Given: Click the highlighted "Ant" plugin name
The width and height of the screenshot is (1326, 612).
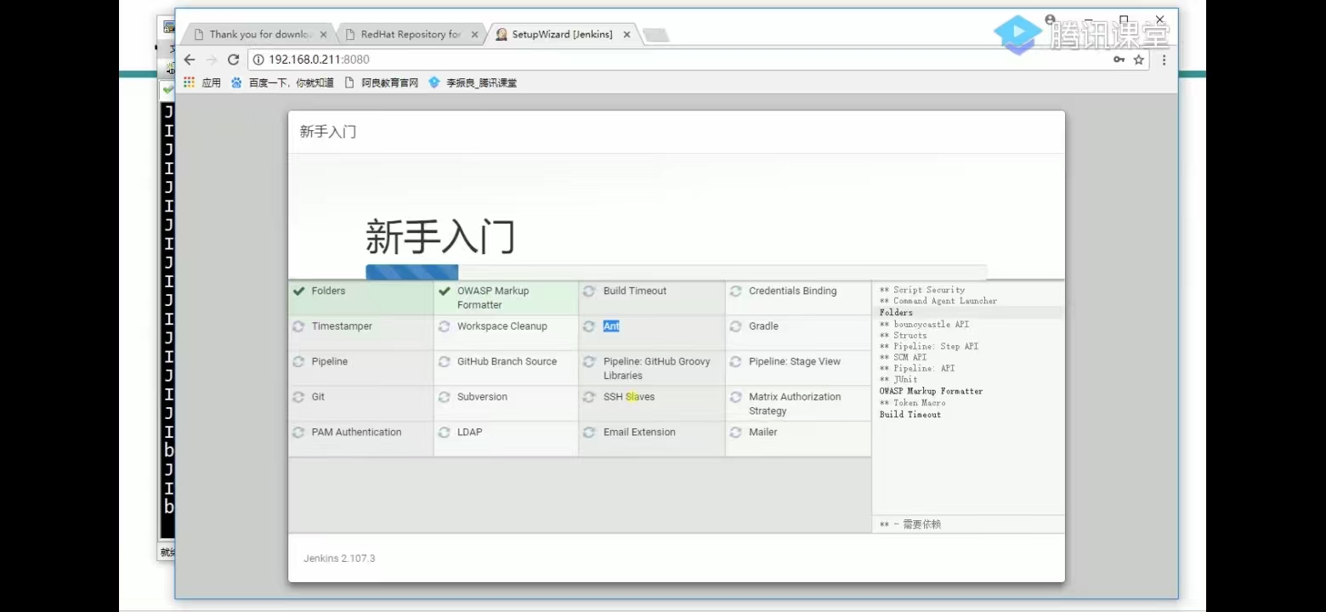Looking at the screenshot, I should 611,326.
